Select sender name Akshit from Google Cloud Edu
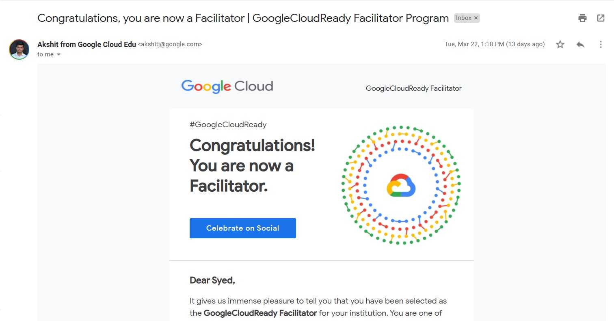614x321 pixels. pos(86,45)
